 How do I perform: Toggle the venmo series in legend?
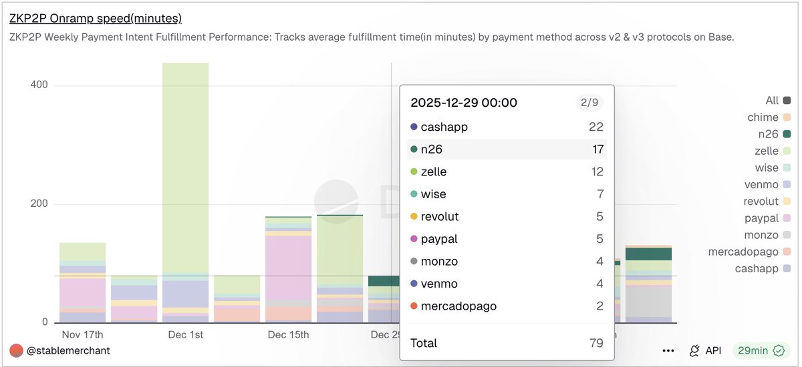(769, 184)
